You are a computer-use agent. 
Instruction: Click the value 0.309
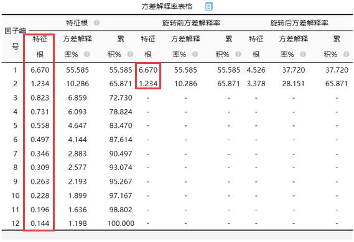(40, 168)
